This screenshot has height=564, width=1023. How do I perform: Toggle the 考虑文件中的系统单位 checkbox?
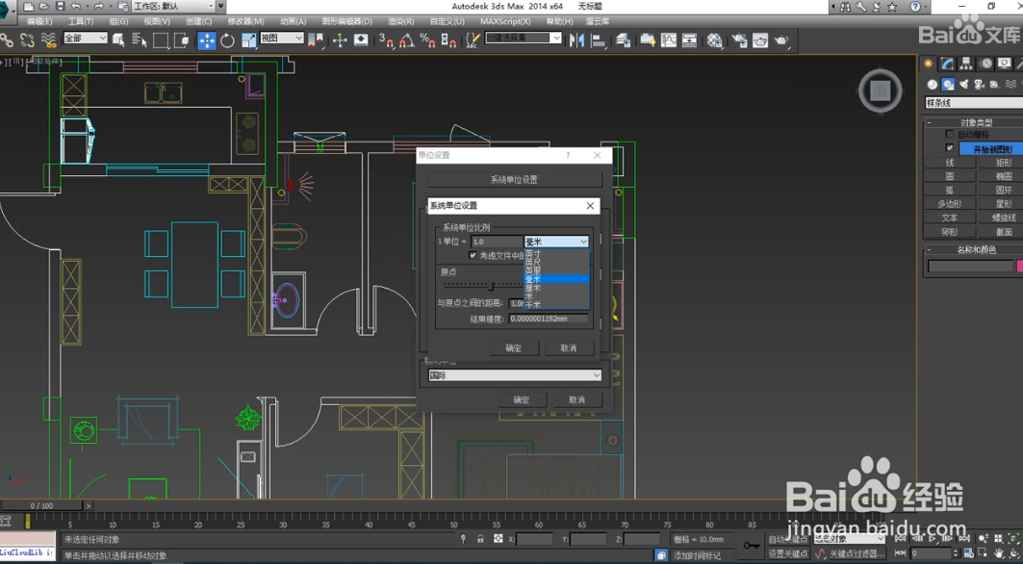tap(473, 256)
